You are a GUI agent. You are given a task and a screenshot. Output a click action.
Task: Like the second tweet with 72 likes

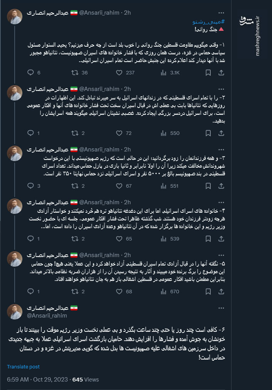[119, 133]
